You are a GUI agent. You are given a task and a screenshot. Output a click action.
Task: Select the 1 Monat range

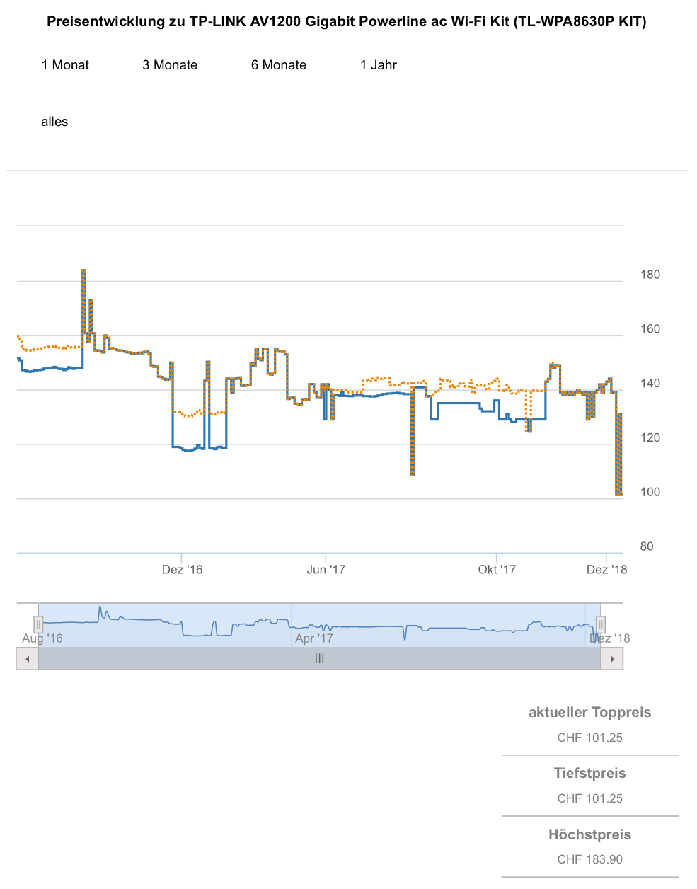pos(65,65)
